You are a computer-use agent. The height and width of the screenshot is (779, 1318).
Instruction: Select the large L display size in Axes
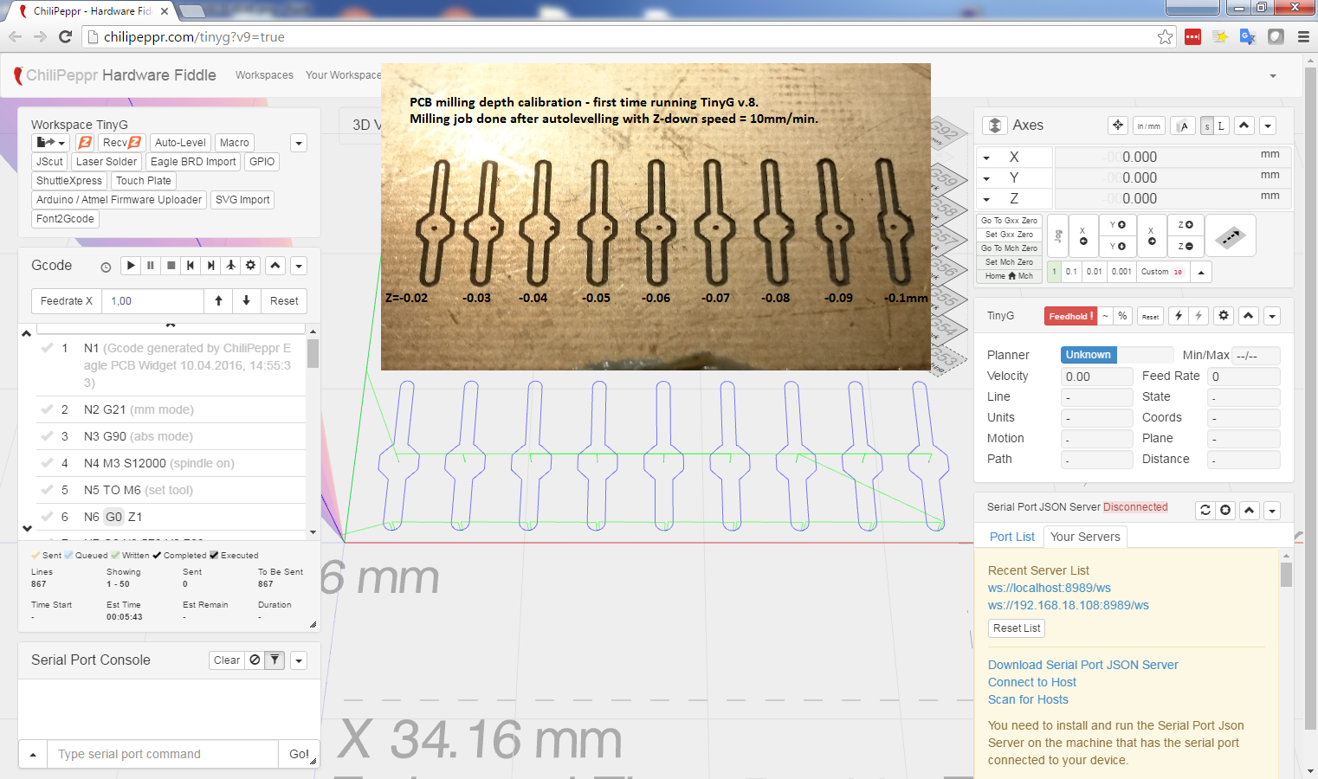(x=1221, y=126)
